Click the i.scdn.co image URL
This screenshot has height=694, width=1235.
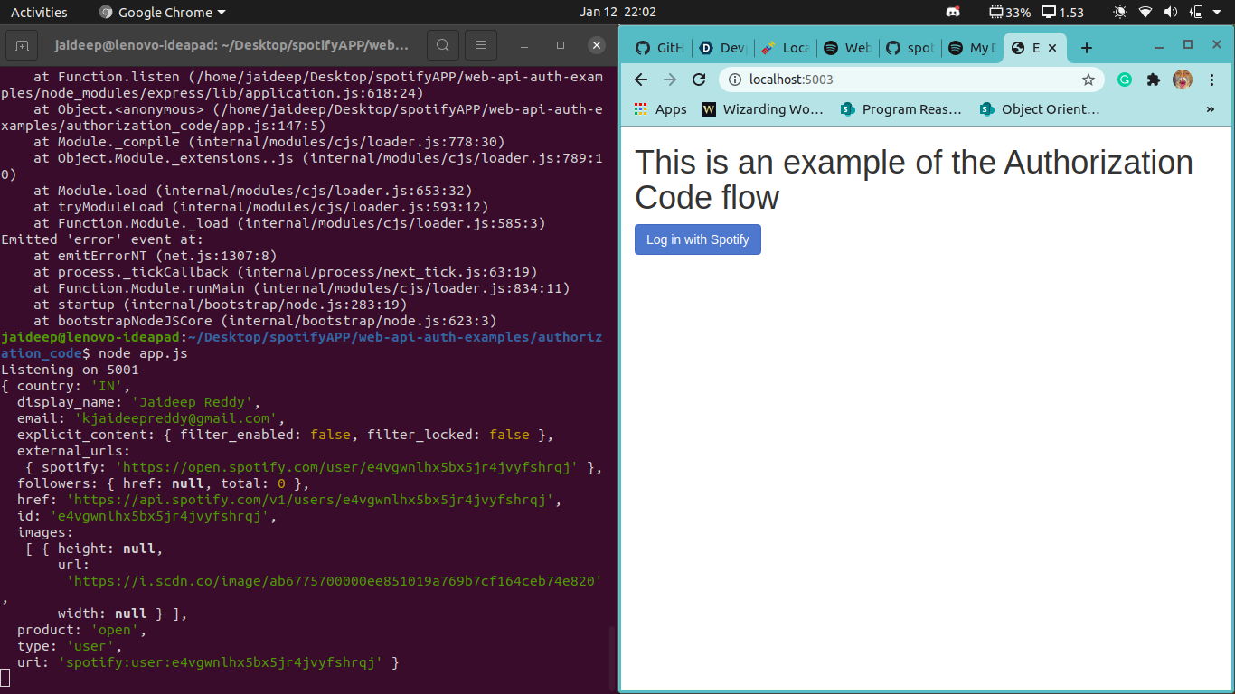tap(335, 581)
